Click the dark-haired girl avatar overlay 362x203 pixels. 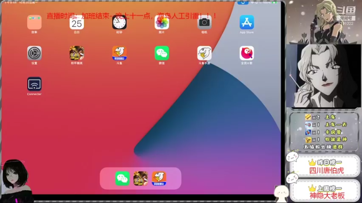[x=16, y=181]
